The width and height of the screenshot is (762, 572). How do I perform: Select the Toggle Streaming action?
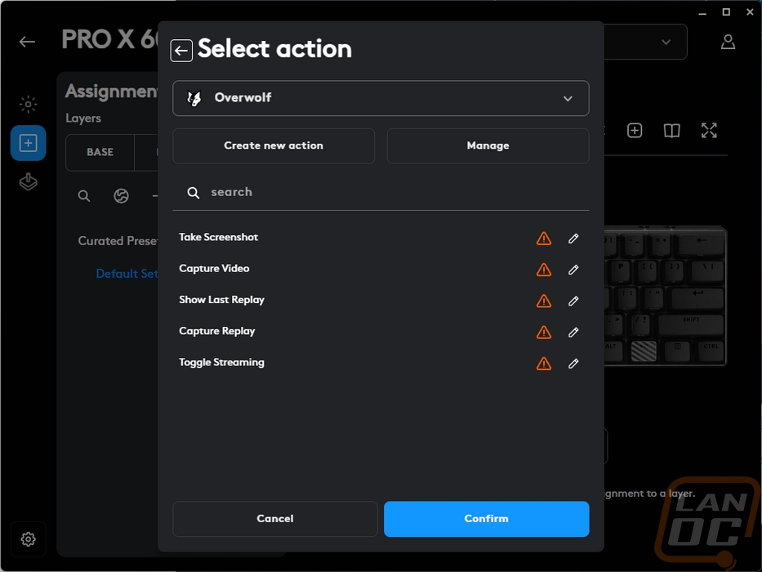point(221,362)
